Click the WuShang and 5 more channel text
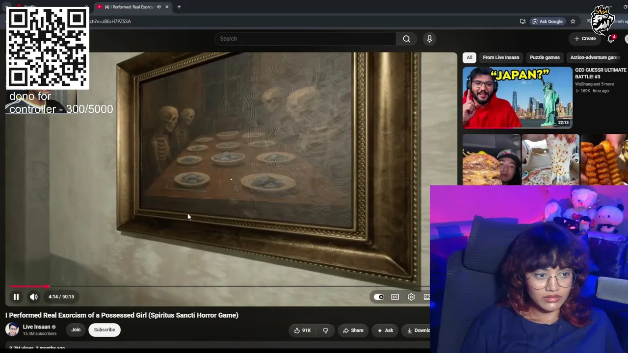The image size is (628, 353). point(594,84)
